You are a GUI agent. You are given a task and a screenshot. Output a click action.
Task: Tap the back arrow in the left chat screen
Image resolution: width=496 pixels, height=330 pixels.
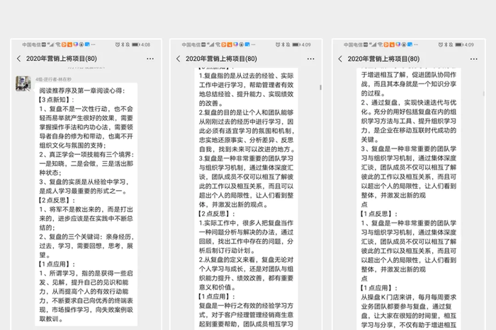18,59
